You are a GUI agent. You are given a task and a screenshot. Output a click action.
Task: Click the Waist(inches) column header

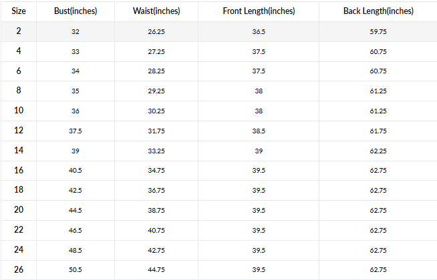157,11
